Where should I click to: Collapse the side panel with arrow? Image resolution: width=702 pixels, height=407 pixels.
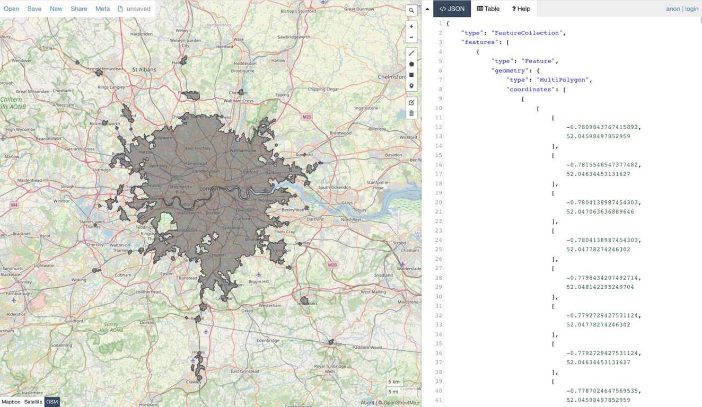(427, 9)
